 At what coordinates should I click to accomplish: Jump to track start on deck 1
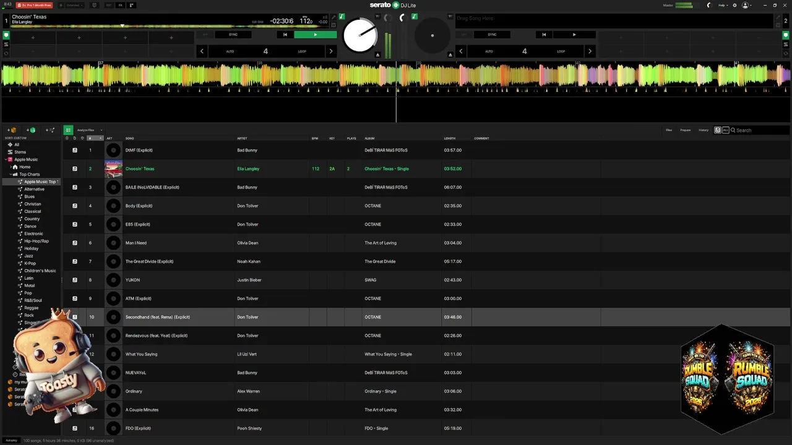pyautogui.click(x=285, y=35)
